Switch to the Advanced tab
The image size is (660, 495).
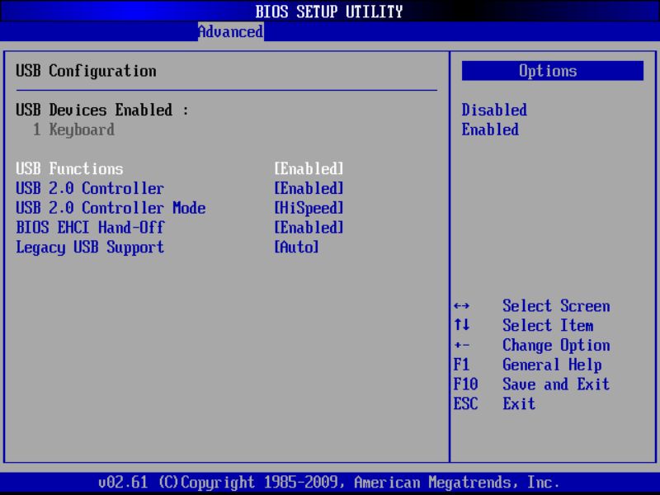click(x=229, y=31)
